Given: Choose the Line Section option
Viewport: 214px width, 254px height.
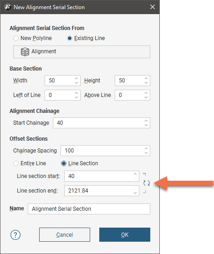Looking at the screenshot, I should tap(64, 163).
